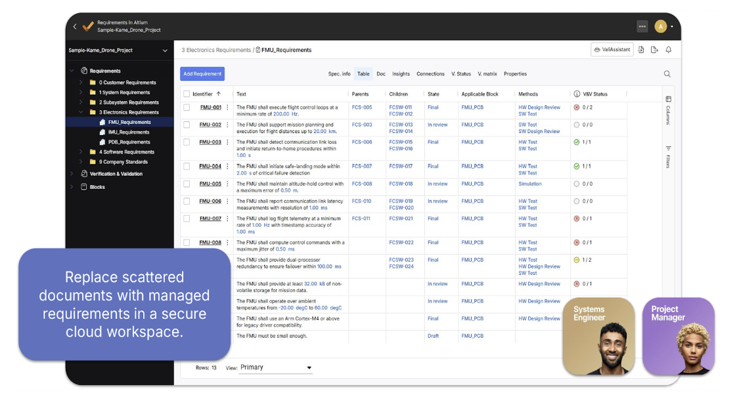Viewport: 737px width, 410px height.
Task: Expand the Verification & Validation node
Action: click(x=72, y=174)
